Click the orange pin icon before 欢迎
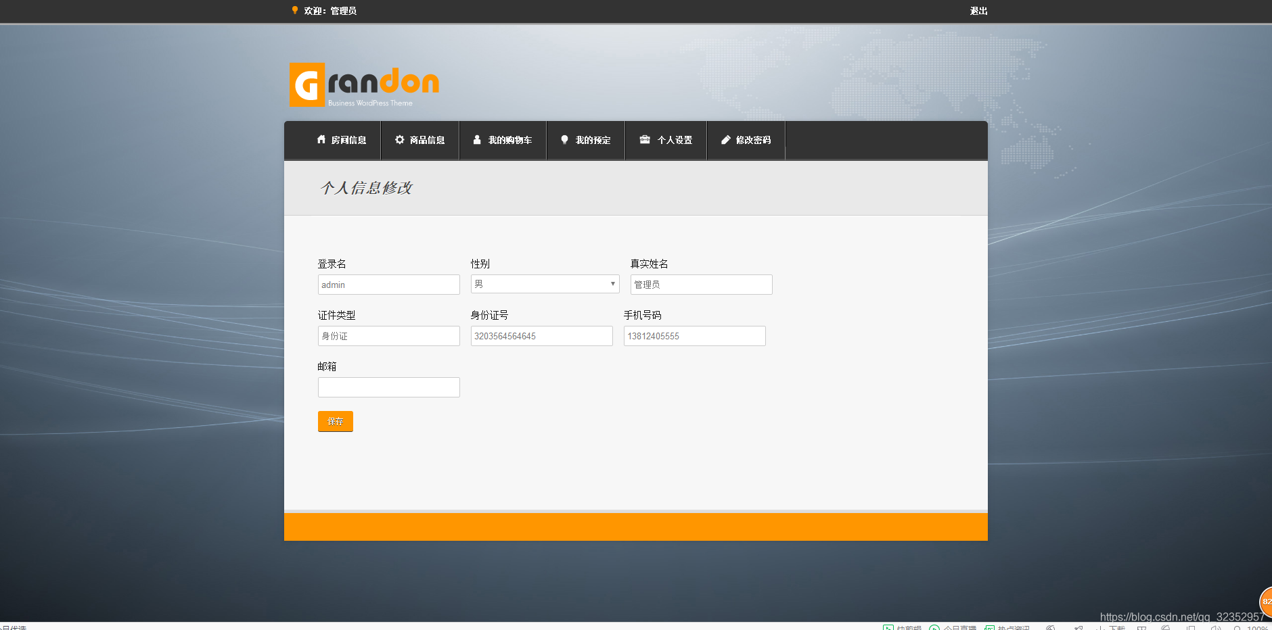The image size is (1272, 630). [295, 10]
